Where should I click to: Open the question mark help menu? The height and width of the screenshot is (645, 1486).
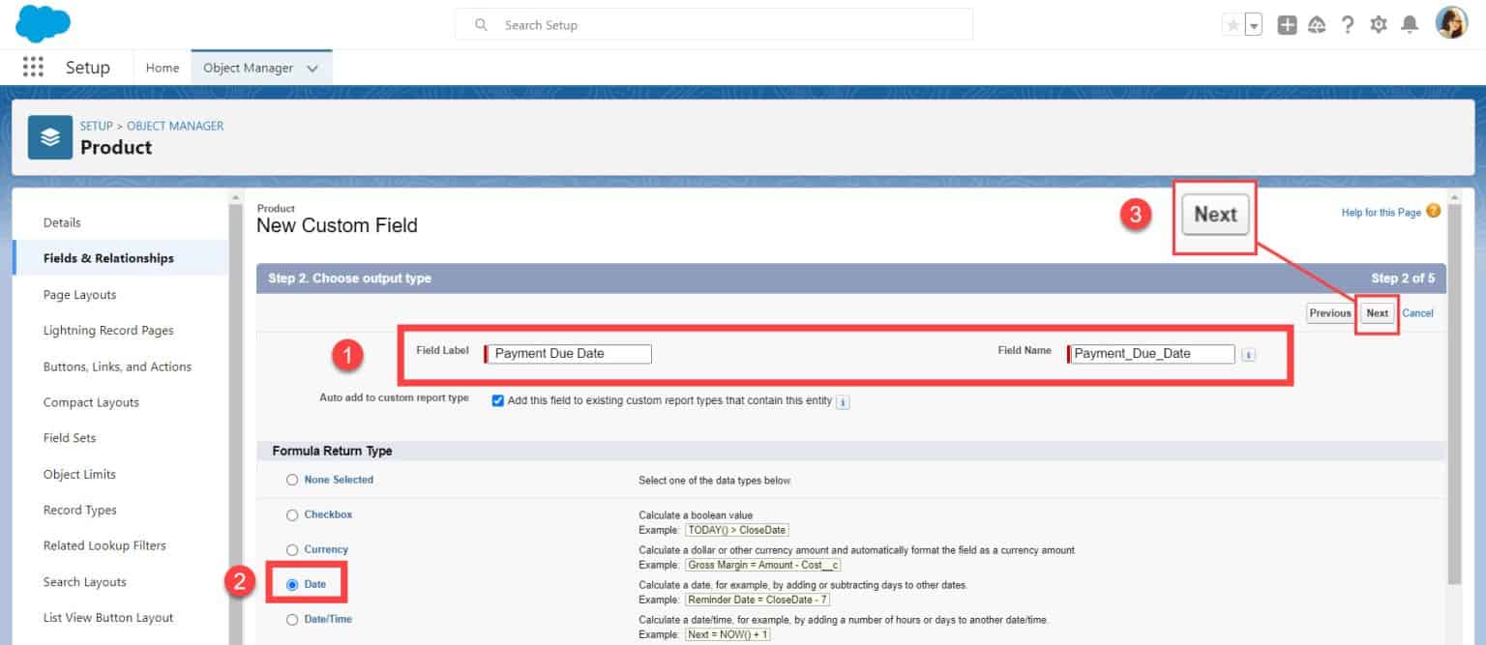(1348, 25)
